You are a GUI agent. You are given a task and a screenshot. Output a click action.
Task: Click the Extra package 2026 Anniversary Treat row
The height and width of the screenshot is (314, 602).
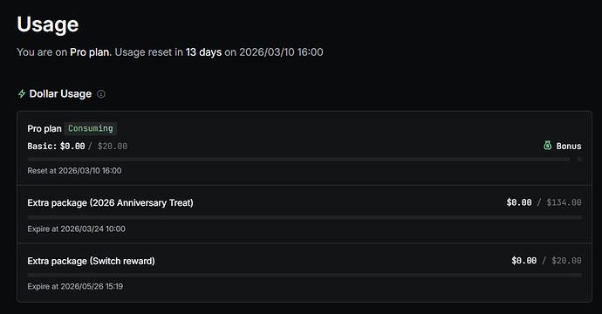coord(304,215)
